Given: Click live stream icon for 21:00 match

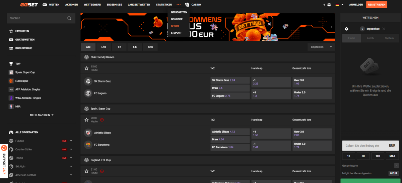Looking at the screenshot, I should pos(102,171).
